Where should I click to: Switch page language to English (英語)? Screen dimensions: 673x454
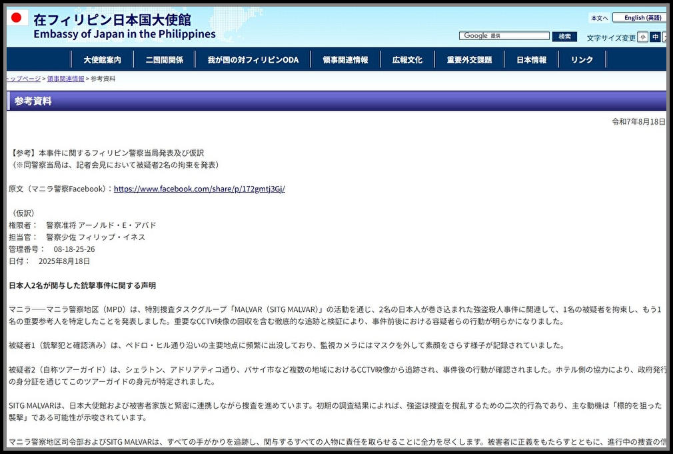tap(639, 17)
